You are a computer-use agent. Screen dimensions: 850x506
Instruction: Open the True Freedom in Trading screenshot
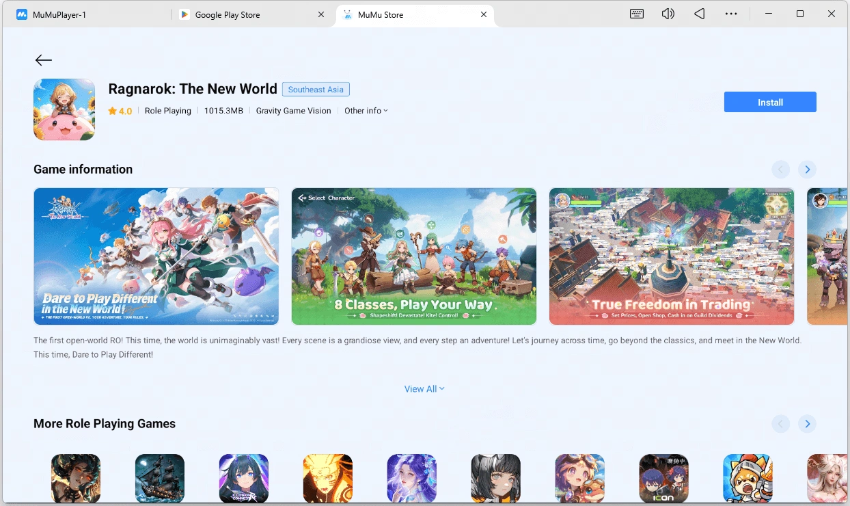coord(672,256)
